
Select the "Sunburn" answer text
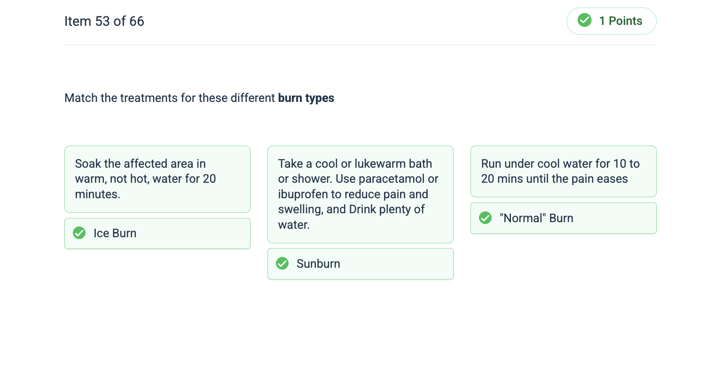pyautogui.click(x=318, y=264)
